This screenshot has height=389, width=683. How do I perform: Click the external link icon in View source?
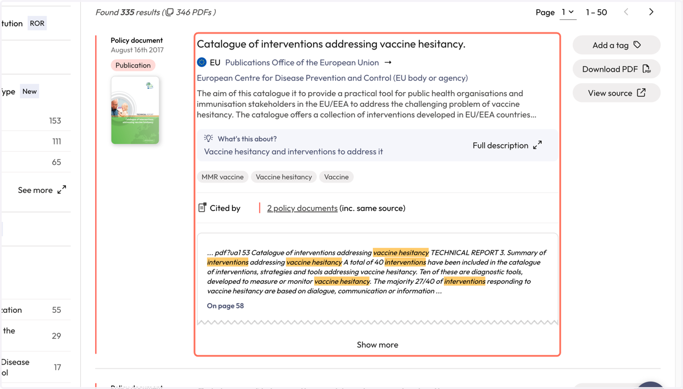[x=641, y=93]
